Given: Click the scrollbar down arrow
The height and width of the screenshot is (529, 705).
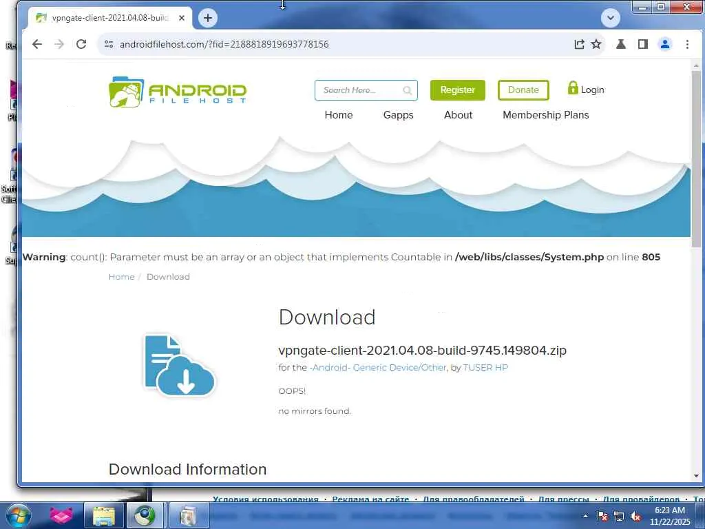Looking at the screenshot, I should click(696, 476).
